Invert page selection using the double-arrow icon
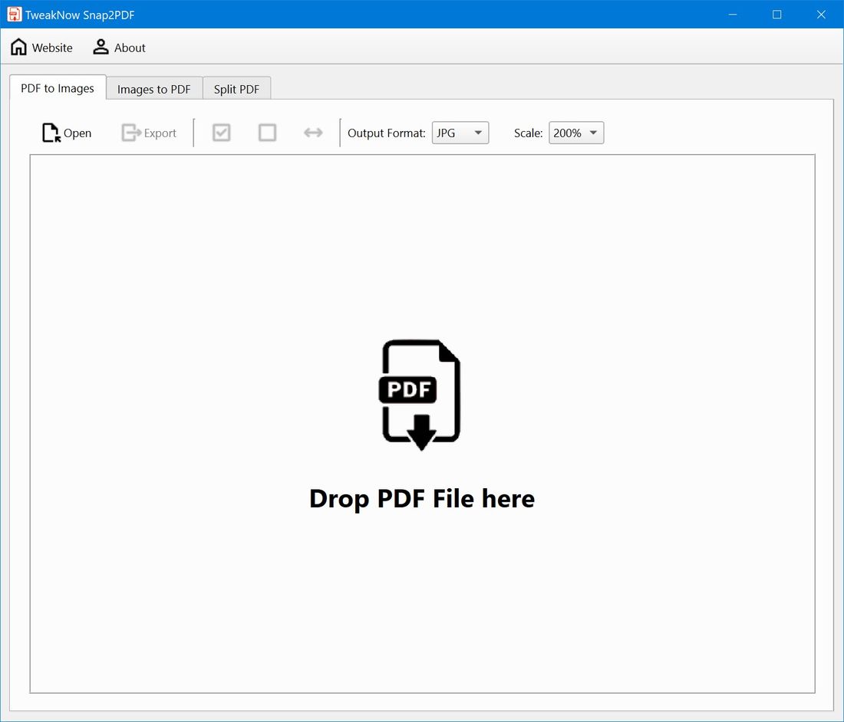844x722 pixels. [x=313, y=132]
